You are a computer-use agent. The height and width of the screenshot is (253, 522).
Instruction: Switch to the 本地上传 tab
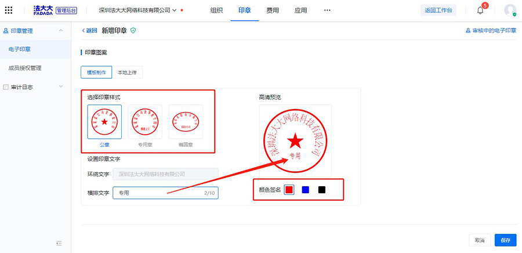tap(126, 72)
